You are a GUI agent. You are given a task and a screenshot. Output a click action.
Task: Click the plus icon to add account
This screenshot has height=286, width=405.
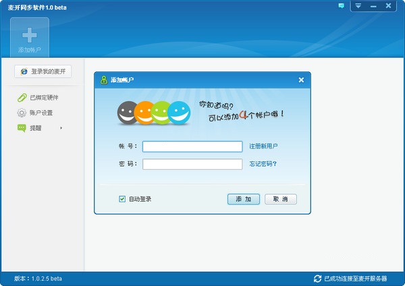click(30, 35)
